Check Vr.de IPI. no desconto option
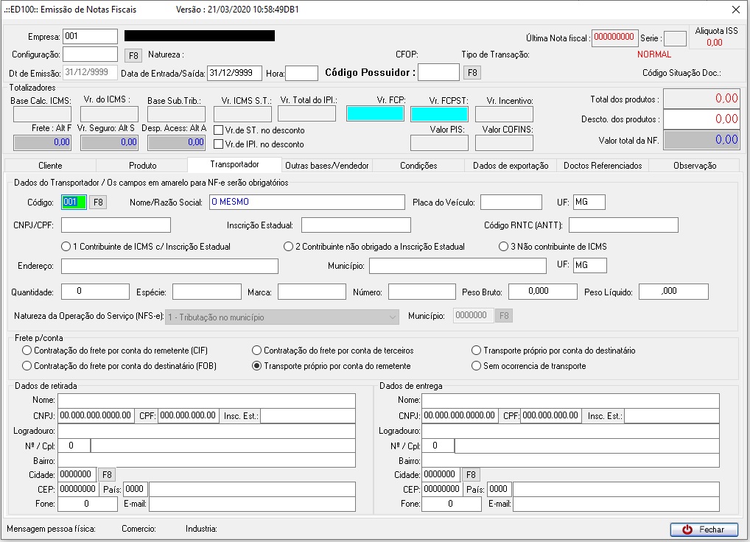 pos(219,144)
